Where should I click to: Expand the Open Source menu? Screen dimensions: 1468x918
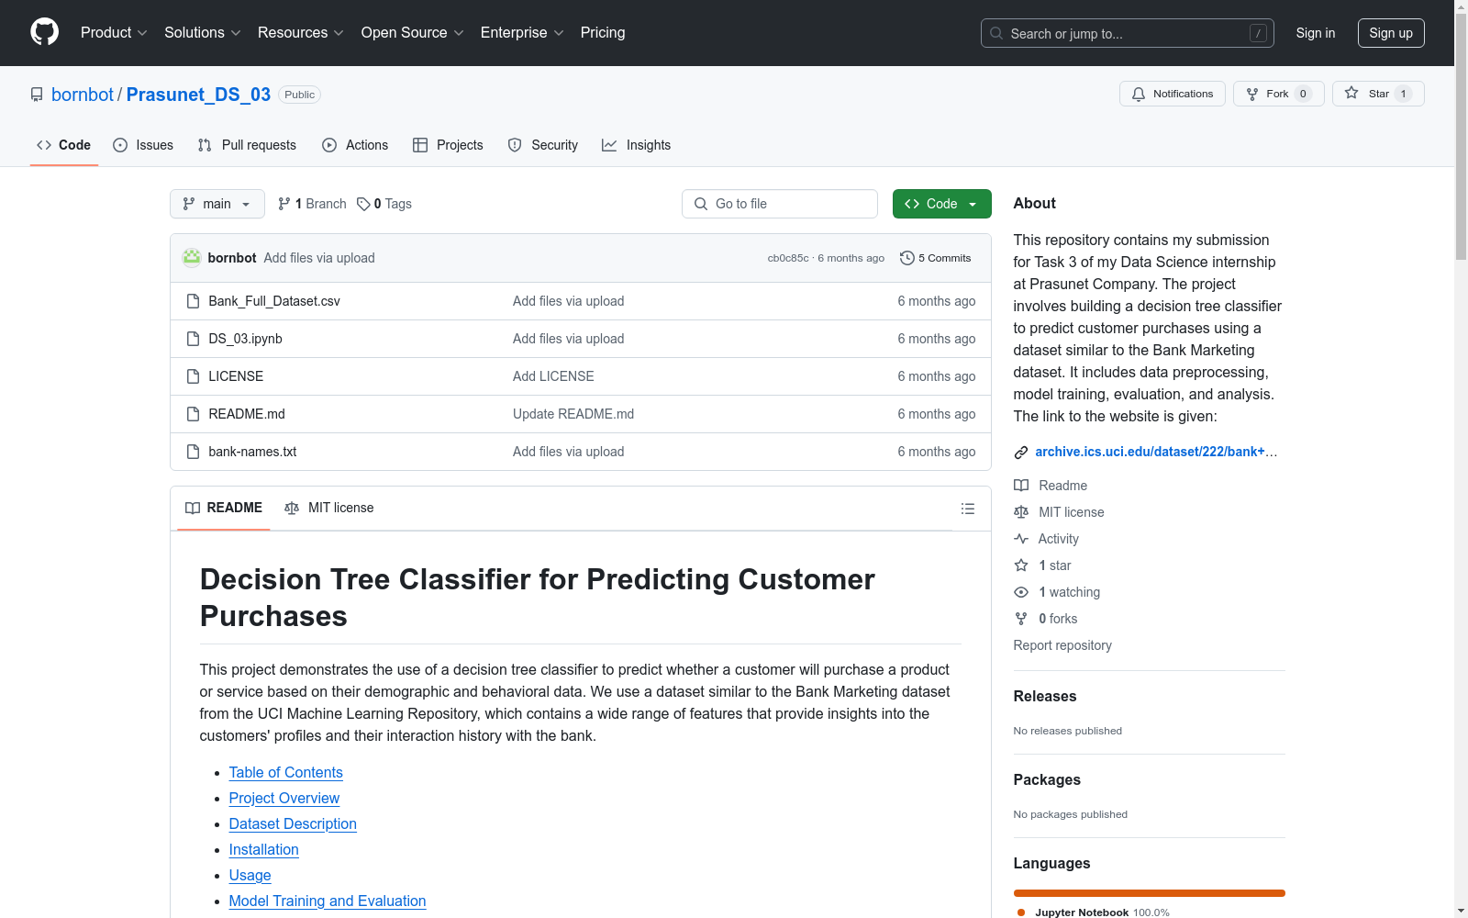coord(412,32)
